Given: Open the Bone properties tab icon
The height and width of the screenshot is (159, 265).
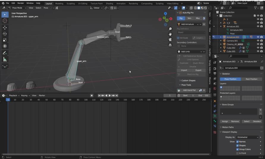Looking at the screenshot, I should click(215, 121).
